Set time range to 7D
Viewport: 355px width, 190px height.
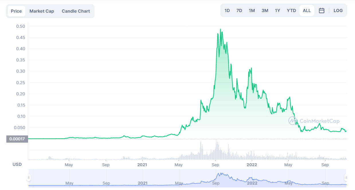[239, 11]
